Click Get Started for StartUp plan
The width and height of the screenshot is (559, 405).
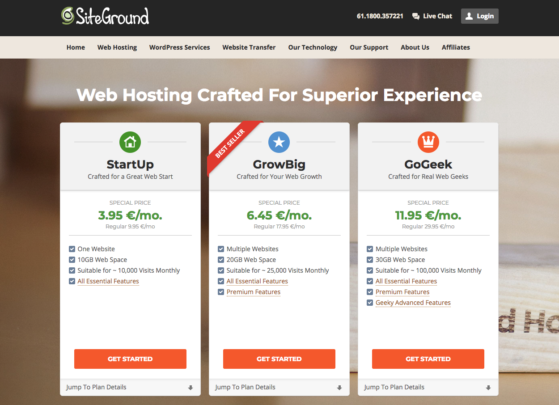[130, 359]
